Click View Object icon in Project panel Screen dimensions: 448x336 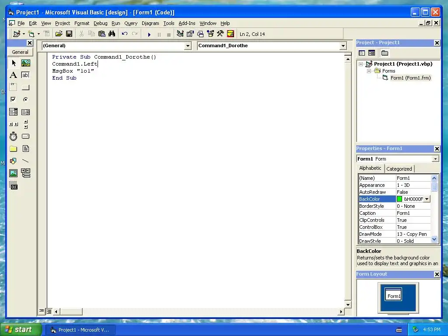point(371,53)
